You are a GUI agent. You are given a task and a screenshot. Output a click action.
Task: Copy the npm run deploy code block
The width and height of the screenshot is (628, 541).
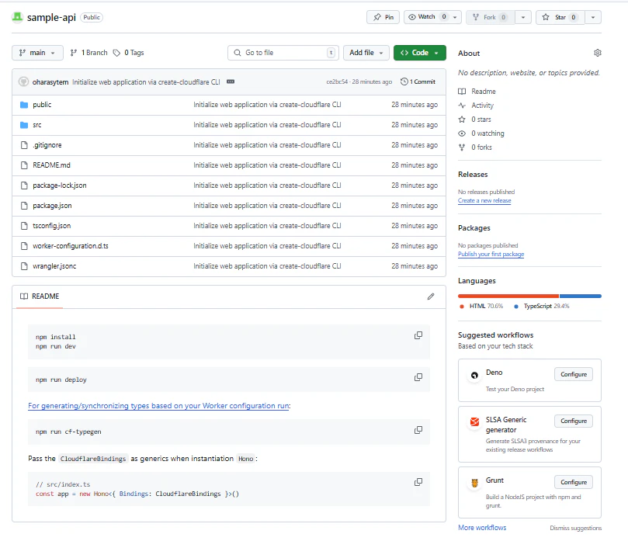[x=418, y=377]
